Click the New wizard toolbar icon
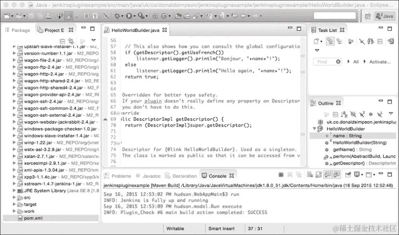Viewport: 399px width, 235px height. (7, 16)
